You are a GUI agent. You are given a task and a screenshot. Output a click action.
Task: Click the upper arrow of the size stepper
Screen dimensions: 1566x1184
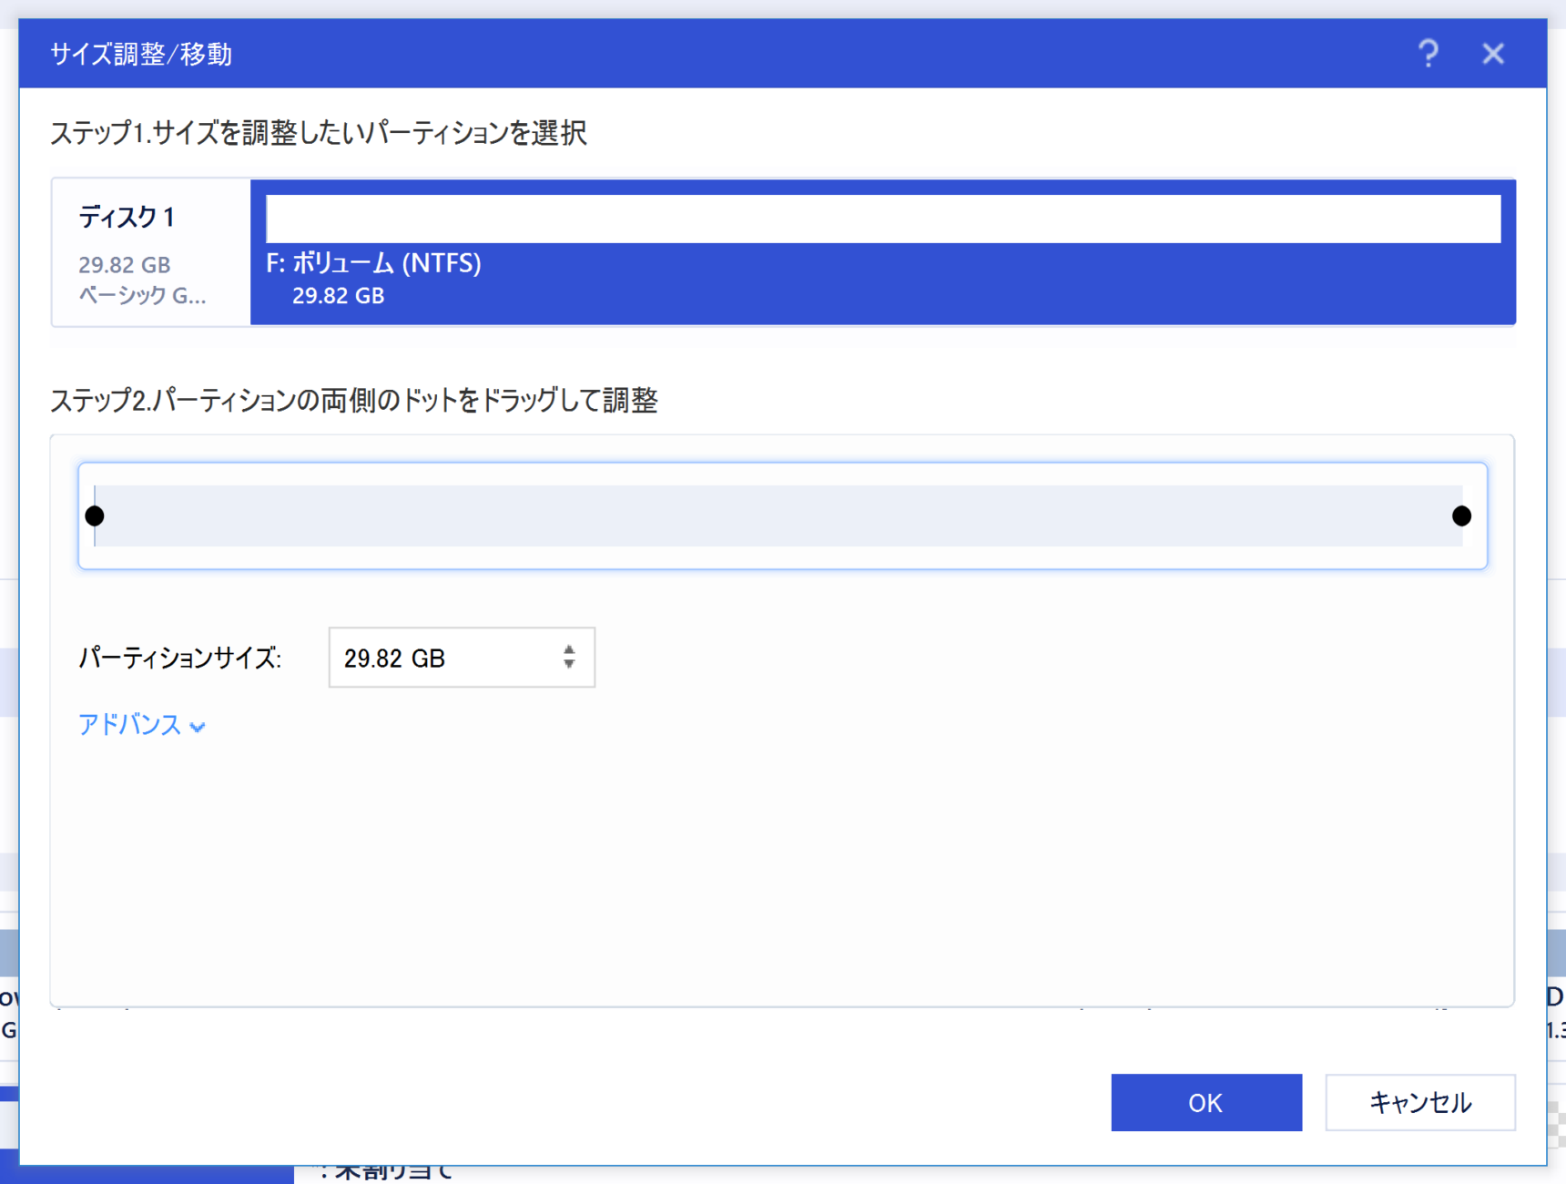pos(569,648)
